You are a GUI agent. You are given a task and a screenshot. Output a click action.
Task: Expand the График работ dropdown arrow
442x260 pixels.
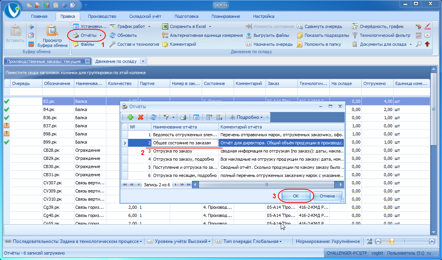point(149,26)
